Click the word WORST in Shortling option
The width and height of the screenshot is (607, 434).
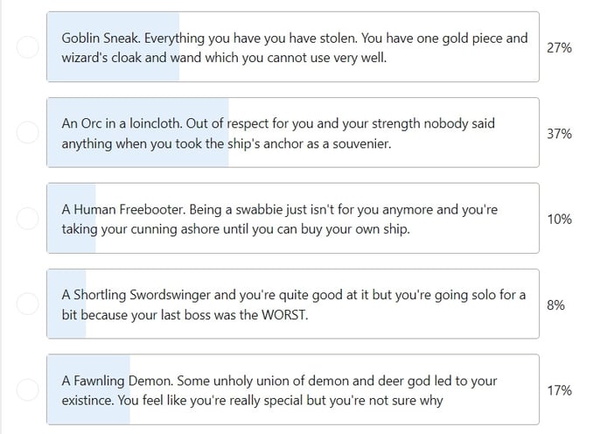284,314
